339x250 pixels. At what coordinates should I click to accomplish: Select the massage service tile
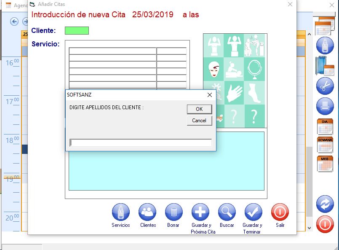235,69
